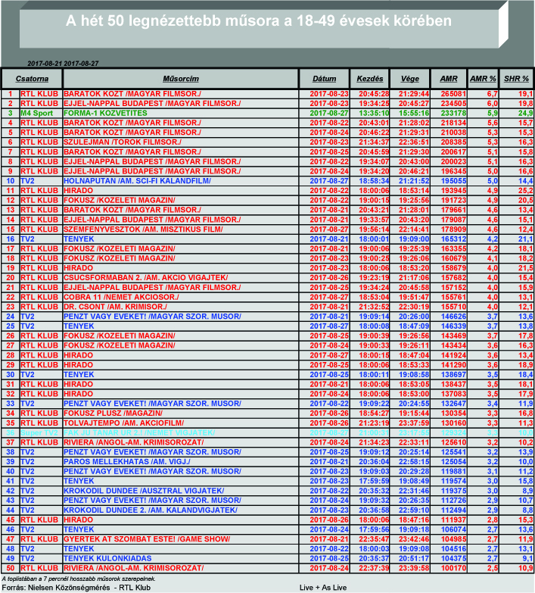This screenshot has width=535, height=593.
Task: Click the date range 2017-08-21 2017-08-27
Action: tap(63, 64)
